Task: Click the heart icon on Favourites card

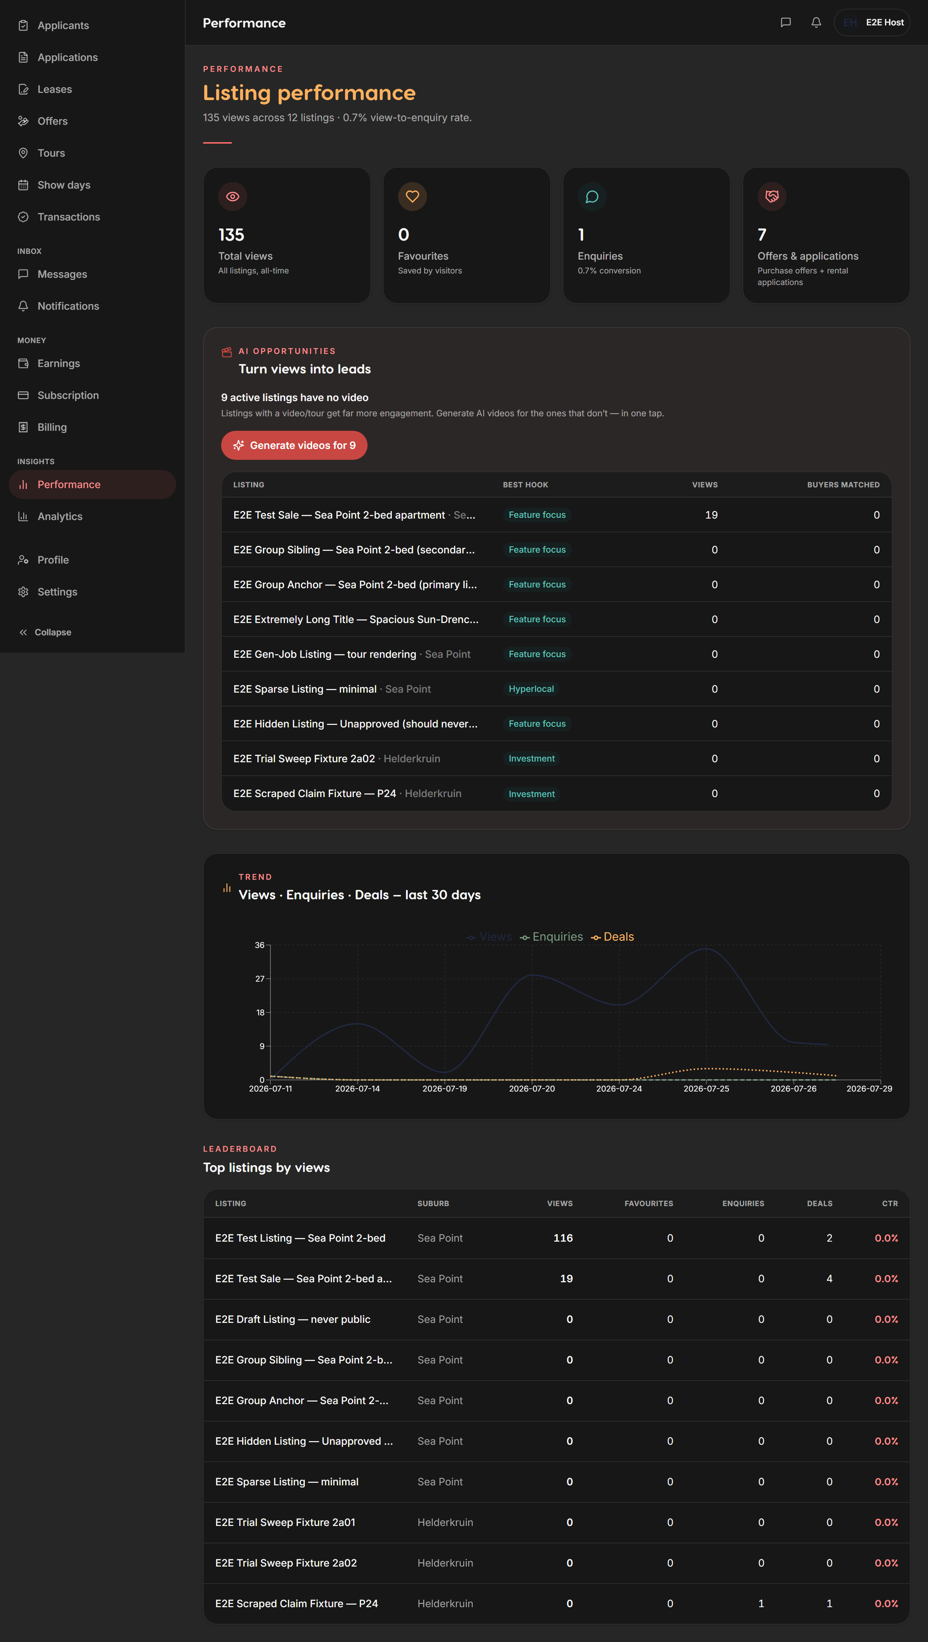Action: tap(413, 196)
